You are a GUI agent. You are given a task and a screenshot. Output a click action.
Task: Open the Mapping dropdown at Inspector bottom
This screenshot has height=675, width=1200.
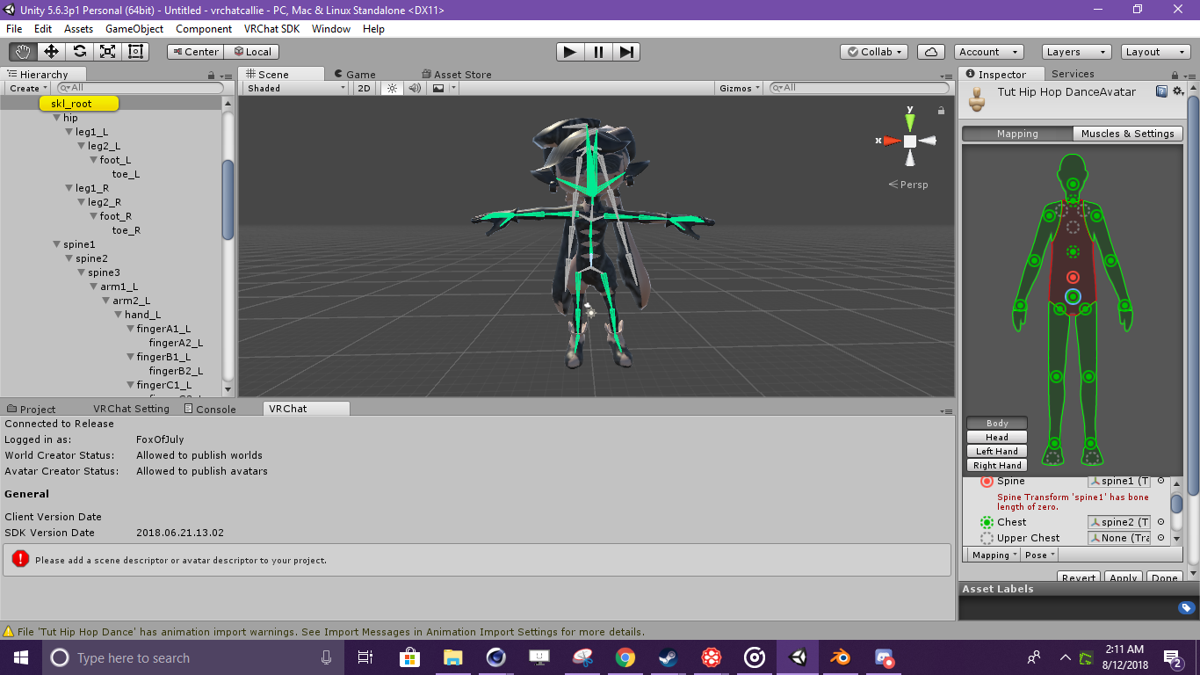[994, 555]
